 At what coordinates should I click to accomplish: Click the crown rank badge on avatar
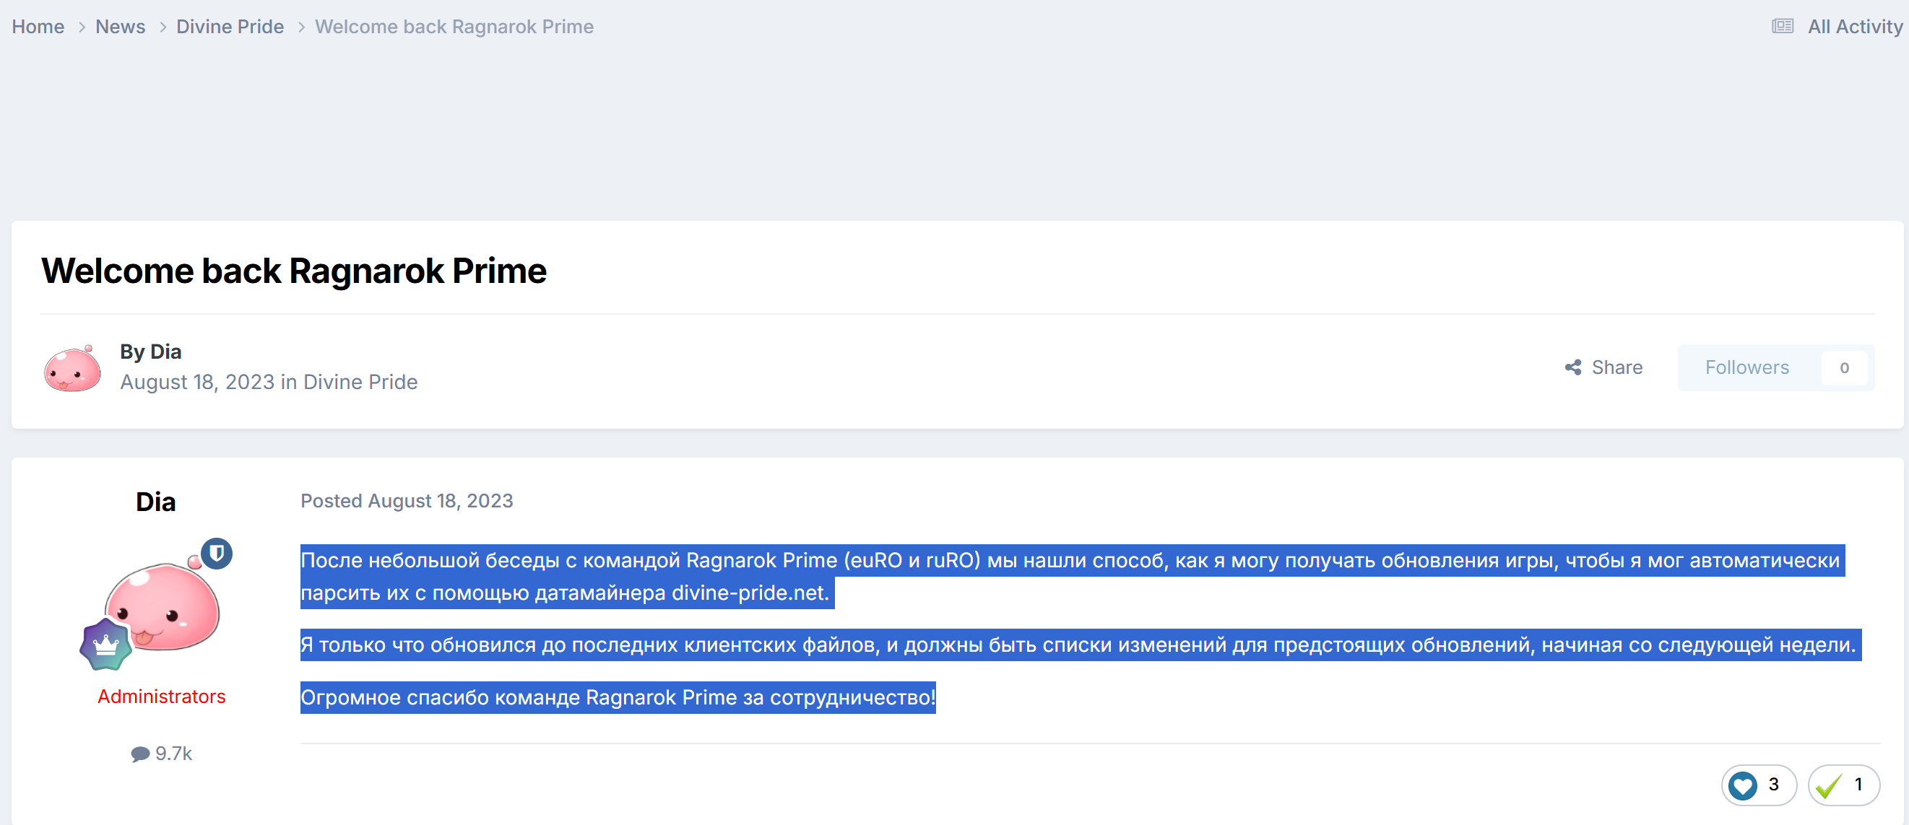click(105, 645)
